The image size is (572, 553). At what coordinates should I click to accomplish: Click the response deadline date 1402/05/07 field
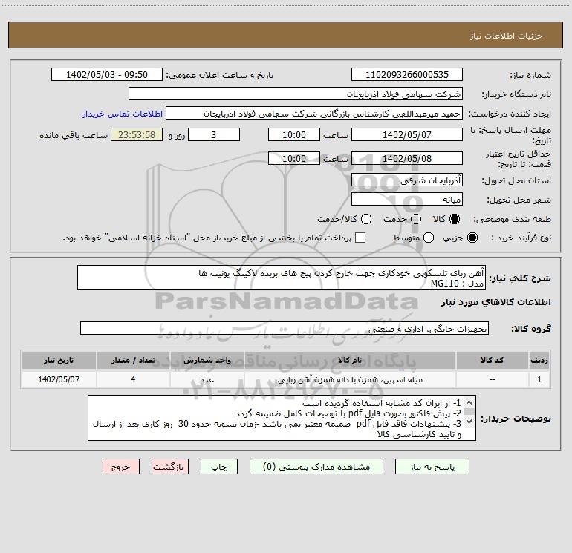point(407,134)
